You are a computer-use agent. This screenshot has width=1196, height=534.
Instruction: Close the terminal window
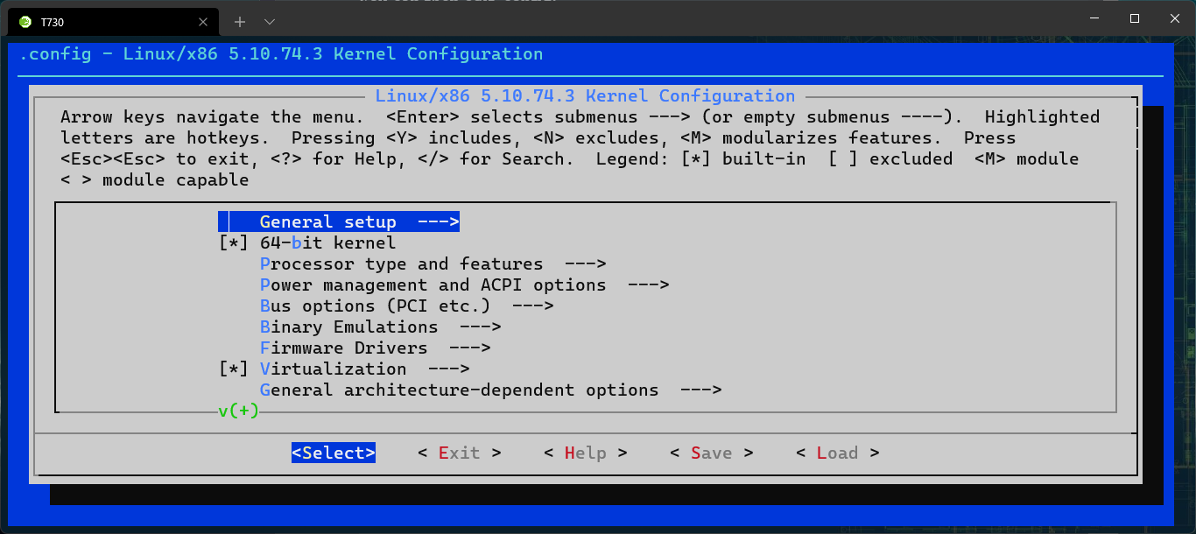(x=1174, y=18)
